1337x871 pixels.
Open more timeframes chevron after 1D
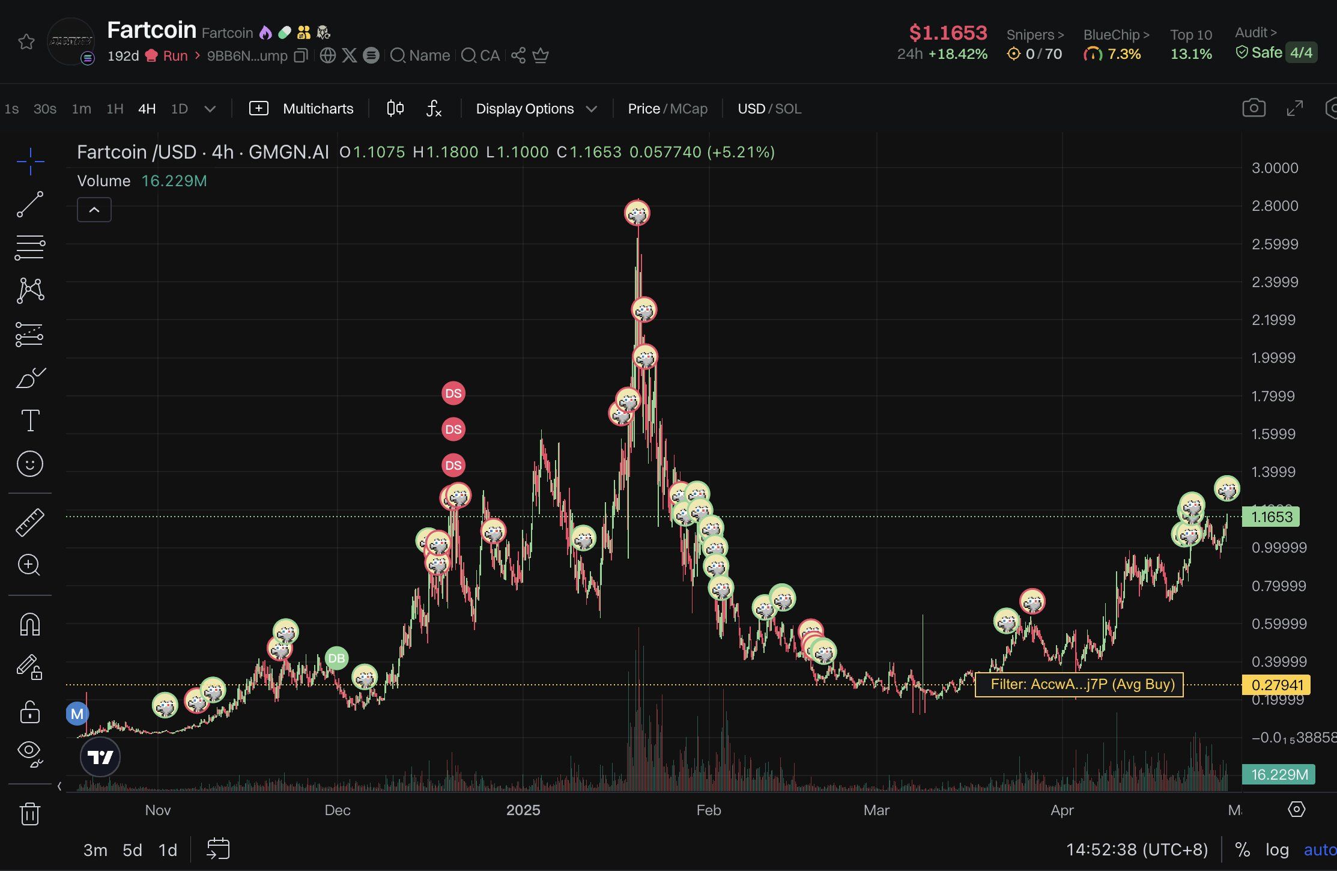click(x=210, y=109)
